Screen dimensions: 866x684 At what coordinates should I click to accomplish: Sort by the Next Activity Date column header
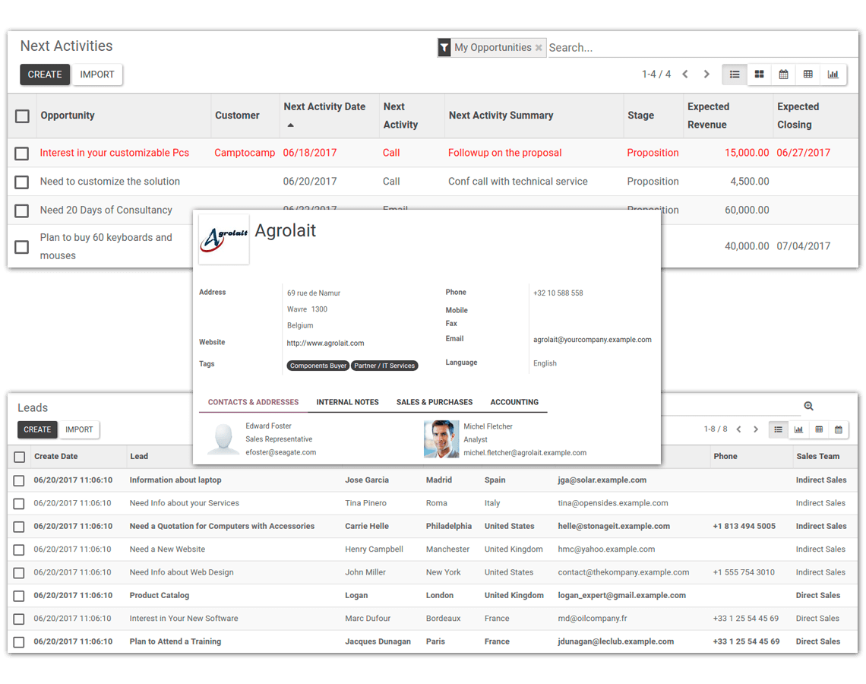click(x=324, y=106)
